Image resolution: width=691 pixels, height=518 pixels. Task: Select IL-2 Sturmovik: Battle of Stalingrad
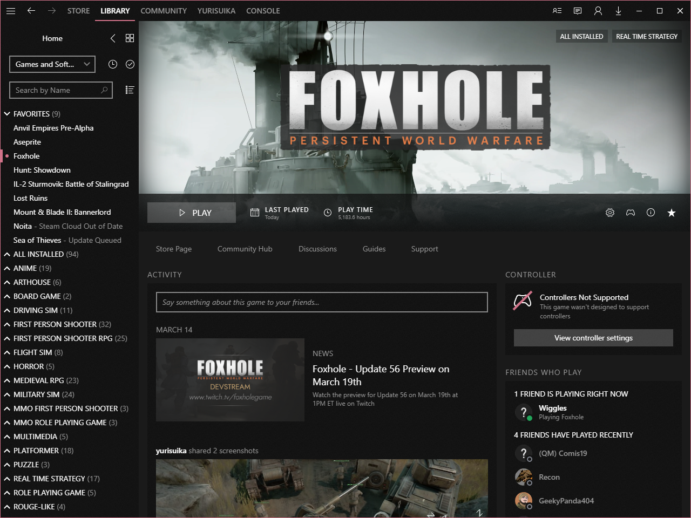tap(71, 184)
